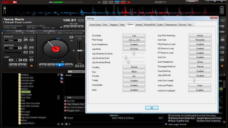Open the Echo effects dropdown
Image resolution: width=228 pixels, height=128 pixels.
pyautogui.click(x=20, y=40)
